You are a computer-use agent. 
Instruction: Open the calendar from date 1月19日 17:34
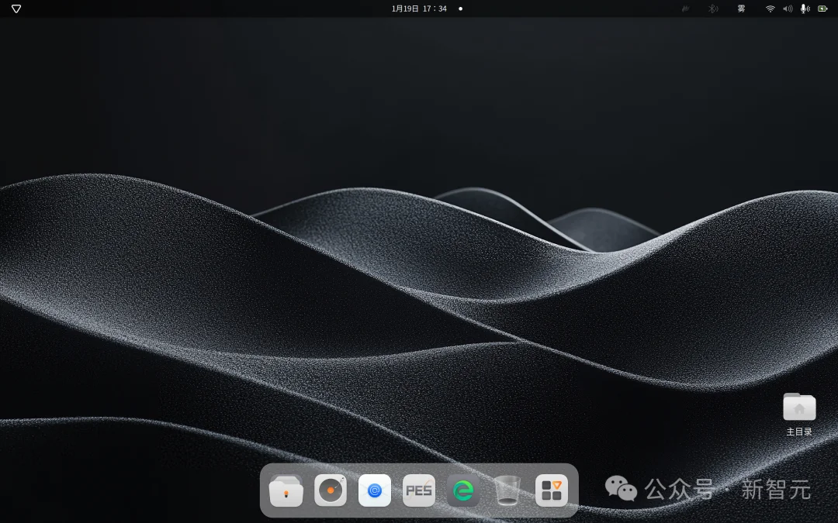pyautogui.click(x=419, y=9)
